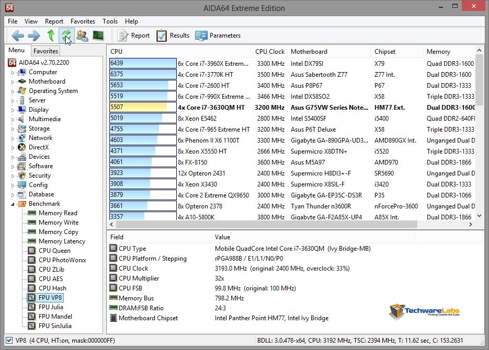Select the Benchmark tree icon
Screen dimensions: 489x350
point(22,204)
